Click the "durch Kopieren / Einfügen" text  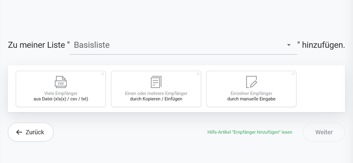coord(156,99)
